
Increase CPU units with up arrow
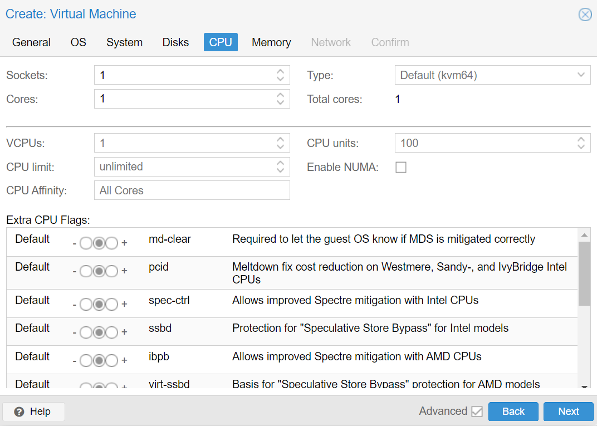(x=581, y=139)
